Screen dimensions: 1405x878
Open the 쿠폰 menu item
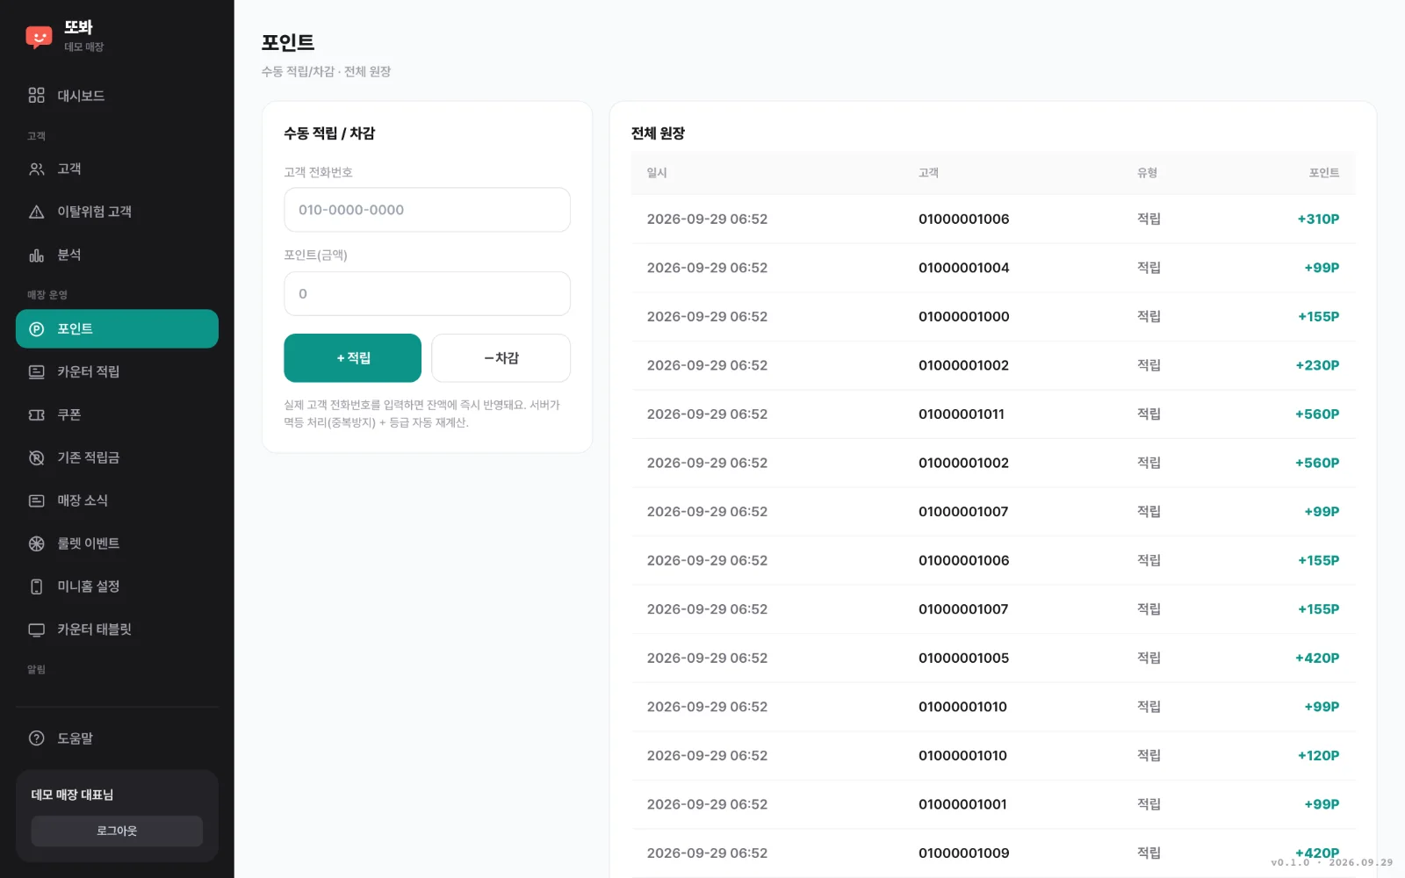coord(117,414)
